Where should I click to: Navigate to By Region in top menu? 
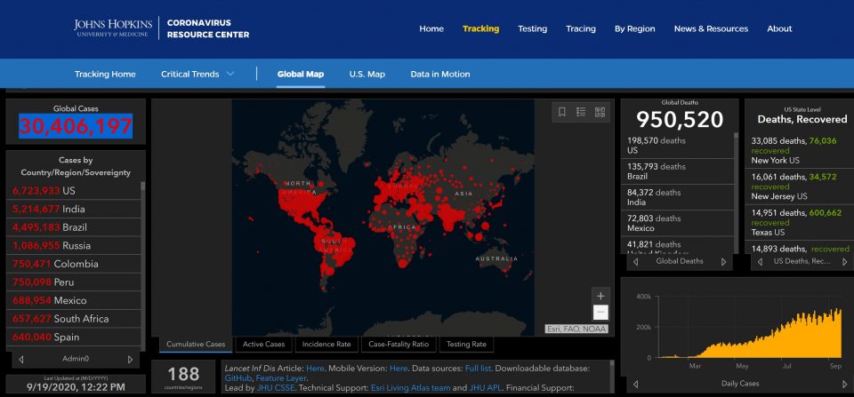(x=634, y=28)
